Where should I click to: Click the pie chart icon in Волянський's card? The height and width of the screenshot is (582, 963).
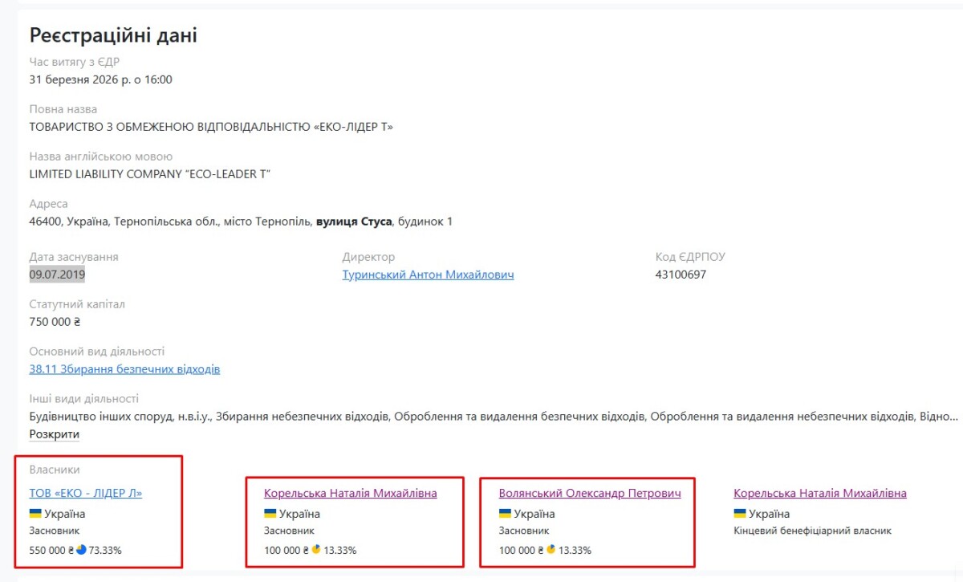[x=551, y=550]
